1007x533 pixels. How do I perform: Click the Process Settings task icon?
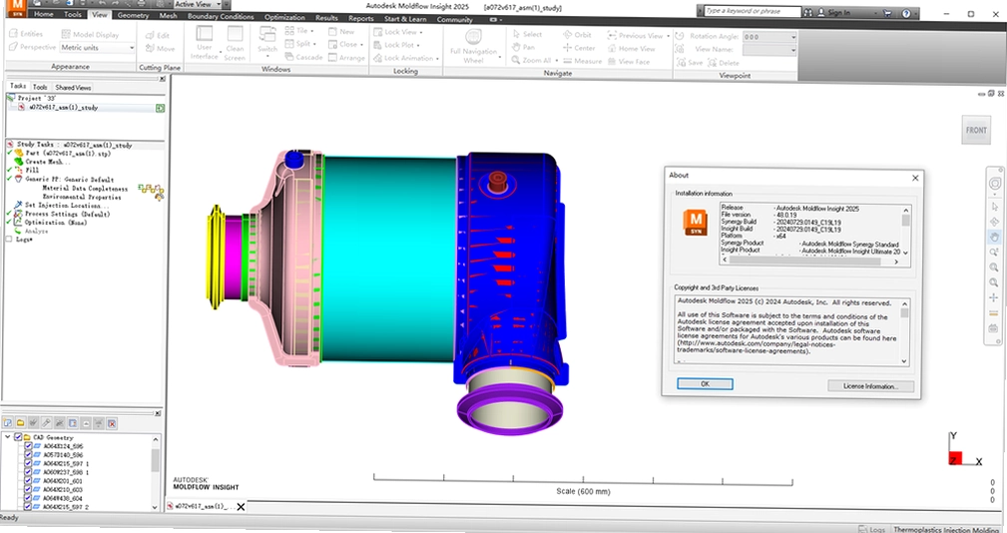point(18,214)
